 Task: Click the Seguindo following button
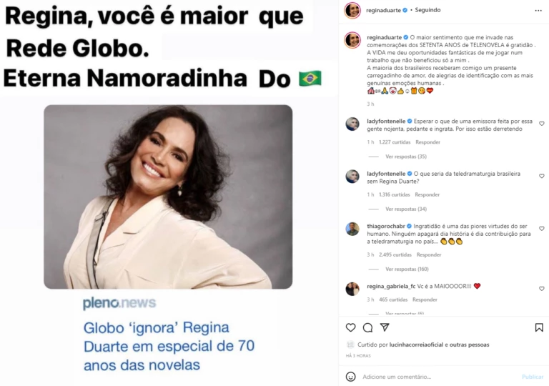(427, 10)
